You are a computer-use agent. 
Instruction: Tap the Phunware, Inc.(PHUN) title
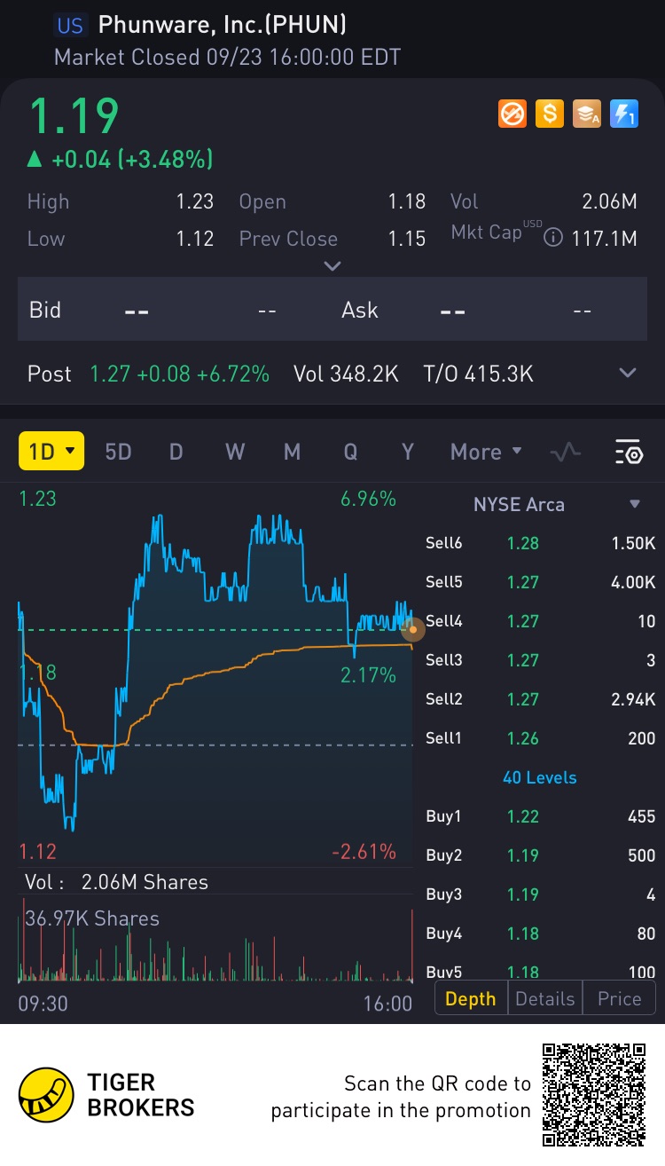223,24
